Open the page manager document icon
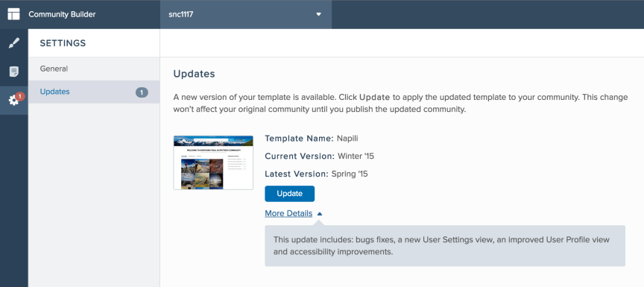This screenshot has width=644, height=287. click(14, 72)
